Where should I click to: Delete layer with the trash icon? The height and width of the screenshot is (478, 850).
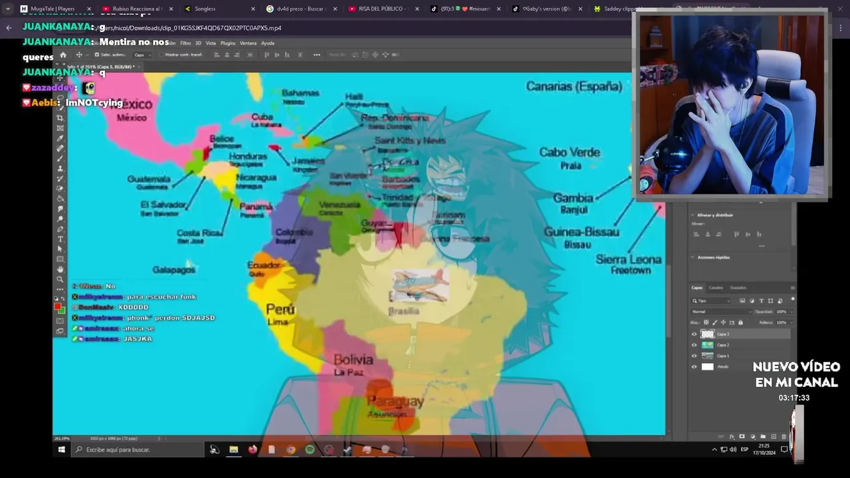[x=784, y=436]
